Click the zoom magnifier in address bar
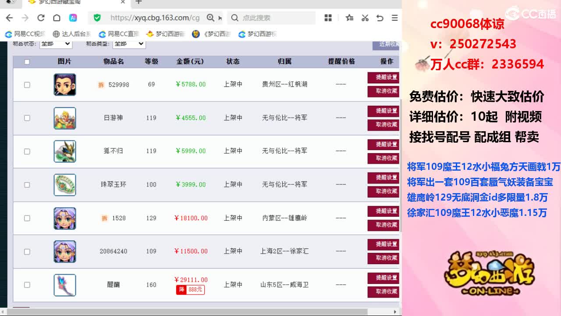Viewport: 561px width, 316px height. tap(211, 18)
